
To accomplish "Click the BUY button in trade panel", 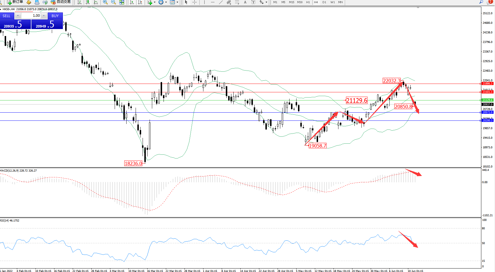I will (55, 16).
